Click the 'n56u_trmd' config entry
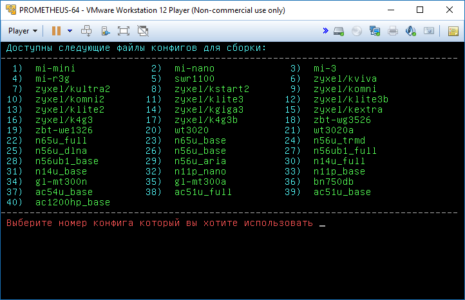 click(339, 140)
